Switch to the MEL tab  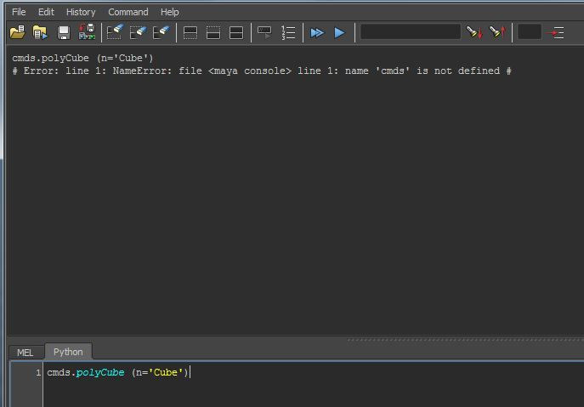(x=26, y=353)
